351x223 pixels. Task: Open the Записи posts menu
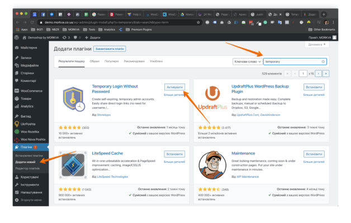tap(26, 57)
